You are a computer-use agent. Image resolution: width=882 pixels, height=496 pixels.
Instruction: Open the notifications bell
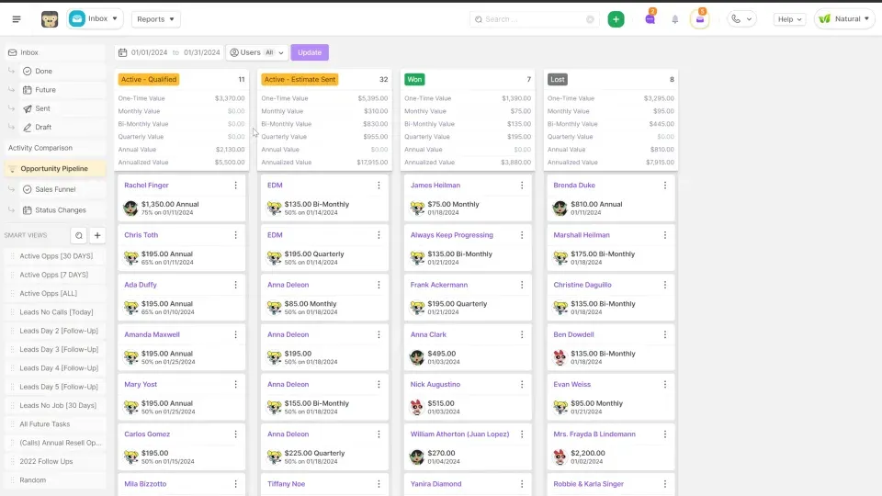pyautogui.click(x=675, y=19)
